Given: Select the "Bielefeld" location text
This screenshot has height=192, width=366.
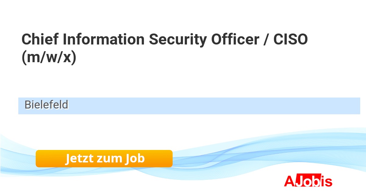Looking at the screenshot, I should coord(46,105).
